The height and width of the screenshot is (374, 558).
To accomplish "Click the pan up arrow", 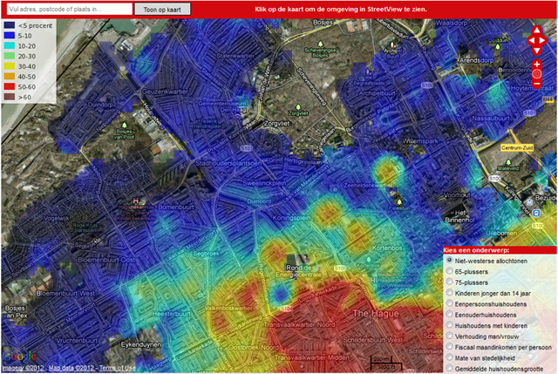I will (x=536, y=29).
